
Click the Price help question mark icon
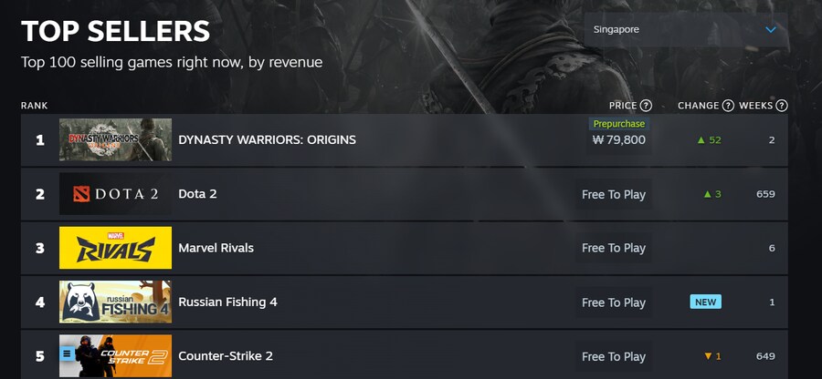647,106
